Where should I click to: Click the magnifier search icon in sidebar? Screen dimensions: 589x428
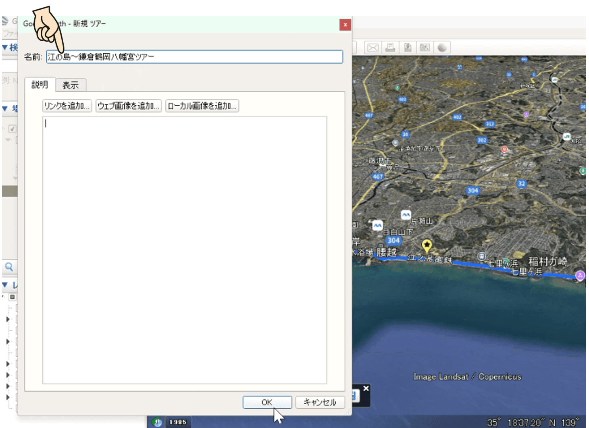pos(9,266)
